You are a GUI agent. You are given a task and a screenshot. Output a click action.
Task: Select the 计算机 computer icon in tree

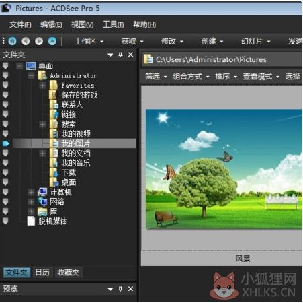coord(42,192)
